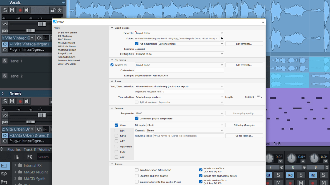Click Plug-in hinzufügen on the Vocals track
Image resolution: width=330 pixels, height=185 pixels.
27,50
